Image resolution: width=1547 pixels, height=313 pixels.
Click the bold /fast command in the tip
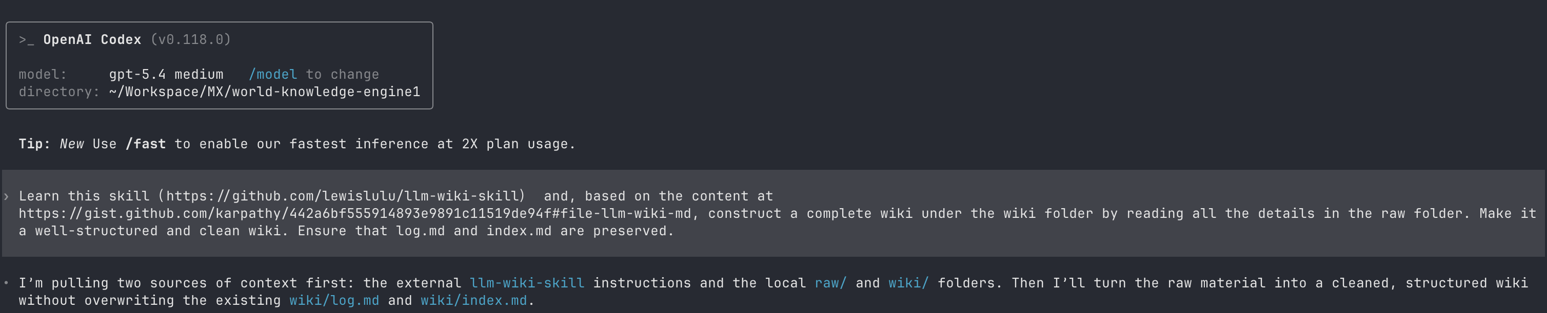tap(145, 144)
